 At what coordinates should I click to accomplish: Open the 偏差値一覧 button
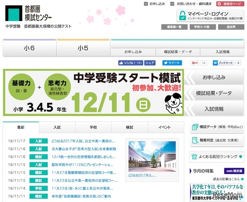pos(174,27)
